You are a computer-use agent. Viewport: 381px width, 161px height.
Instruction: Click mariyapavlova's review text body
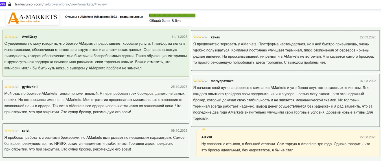pos(283,103)
